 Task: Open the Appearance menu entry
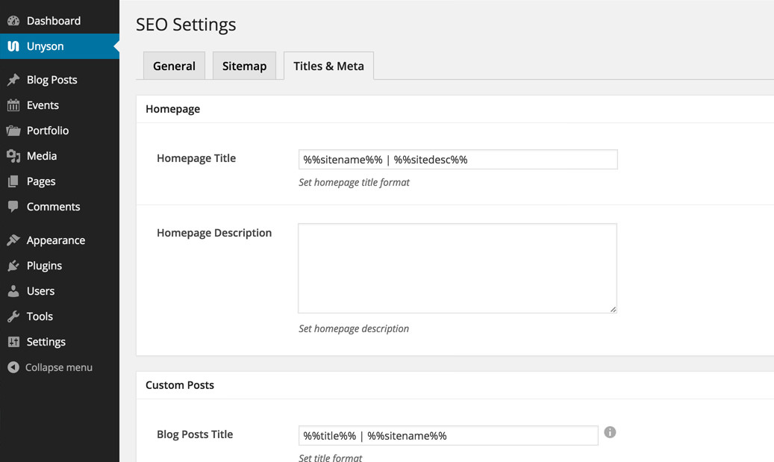pyautogui.click(x=60, y=240)
